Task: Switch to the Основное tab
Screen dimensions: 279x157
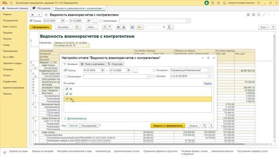Action: coord(71,64)
